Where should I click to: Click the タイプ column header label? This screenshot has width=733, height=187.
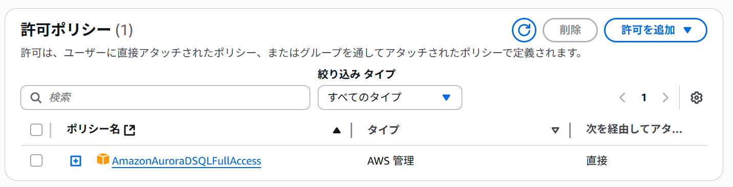point(383,130)
